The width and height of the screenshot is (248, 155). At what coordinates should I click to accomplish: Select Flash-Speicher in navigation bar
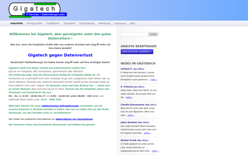87,24
